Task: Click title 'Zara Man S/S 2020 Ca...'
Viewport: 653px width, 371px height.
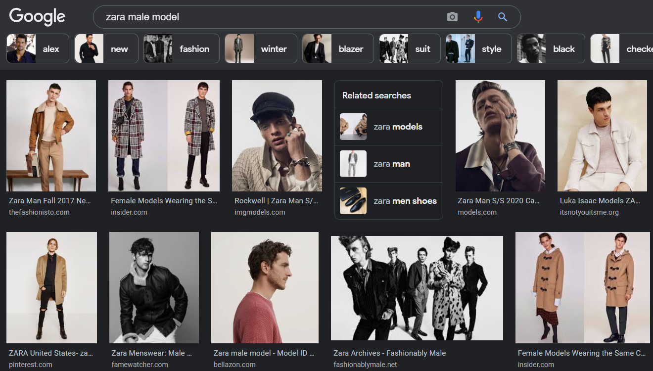Action: coord(499,201)
